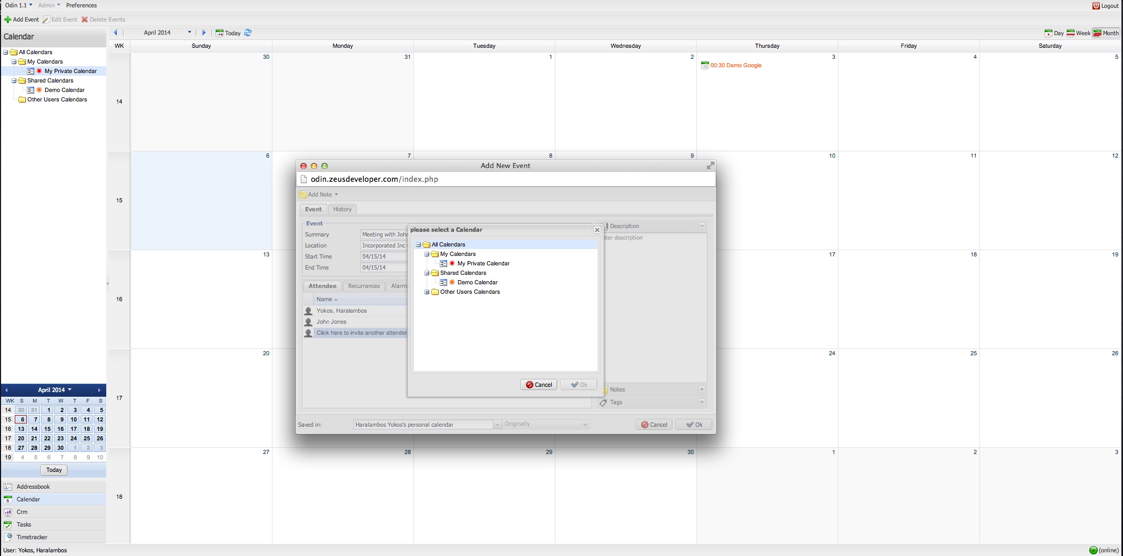Select My Private Calendar in sidebar
Viewport: 1123px width, 556px height.
(70, 71)
